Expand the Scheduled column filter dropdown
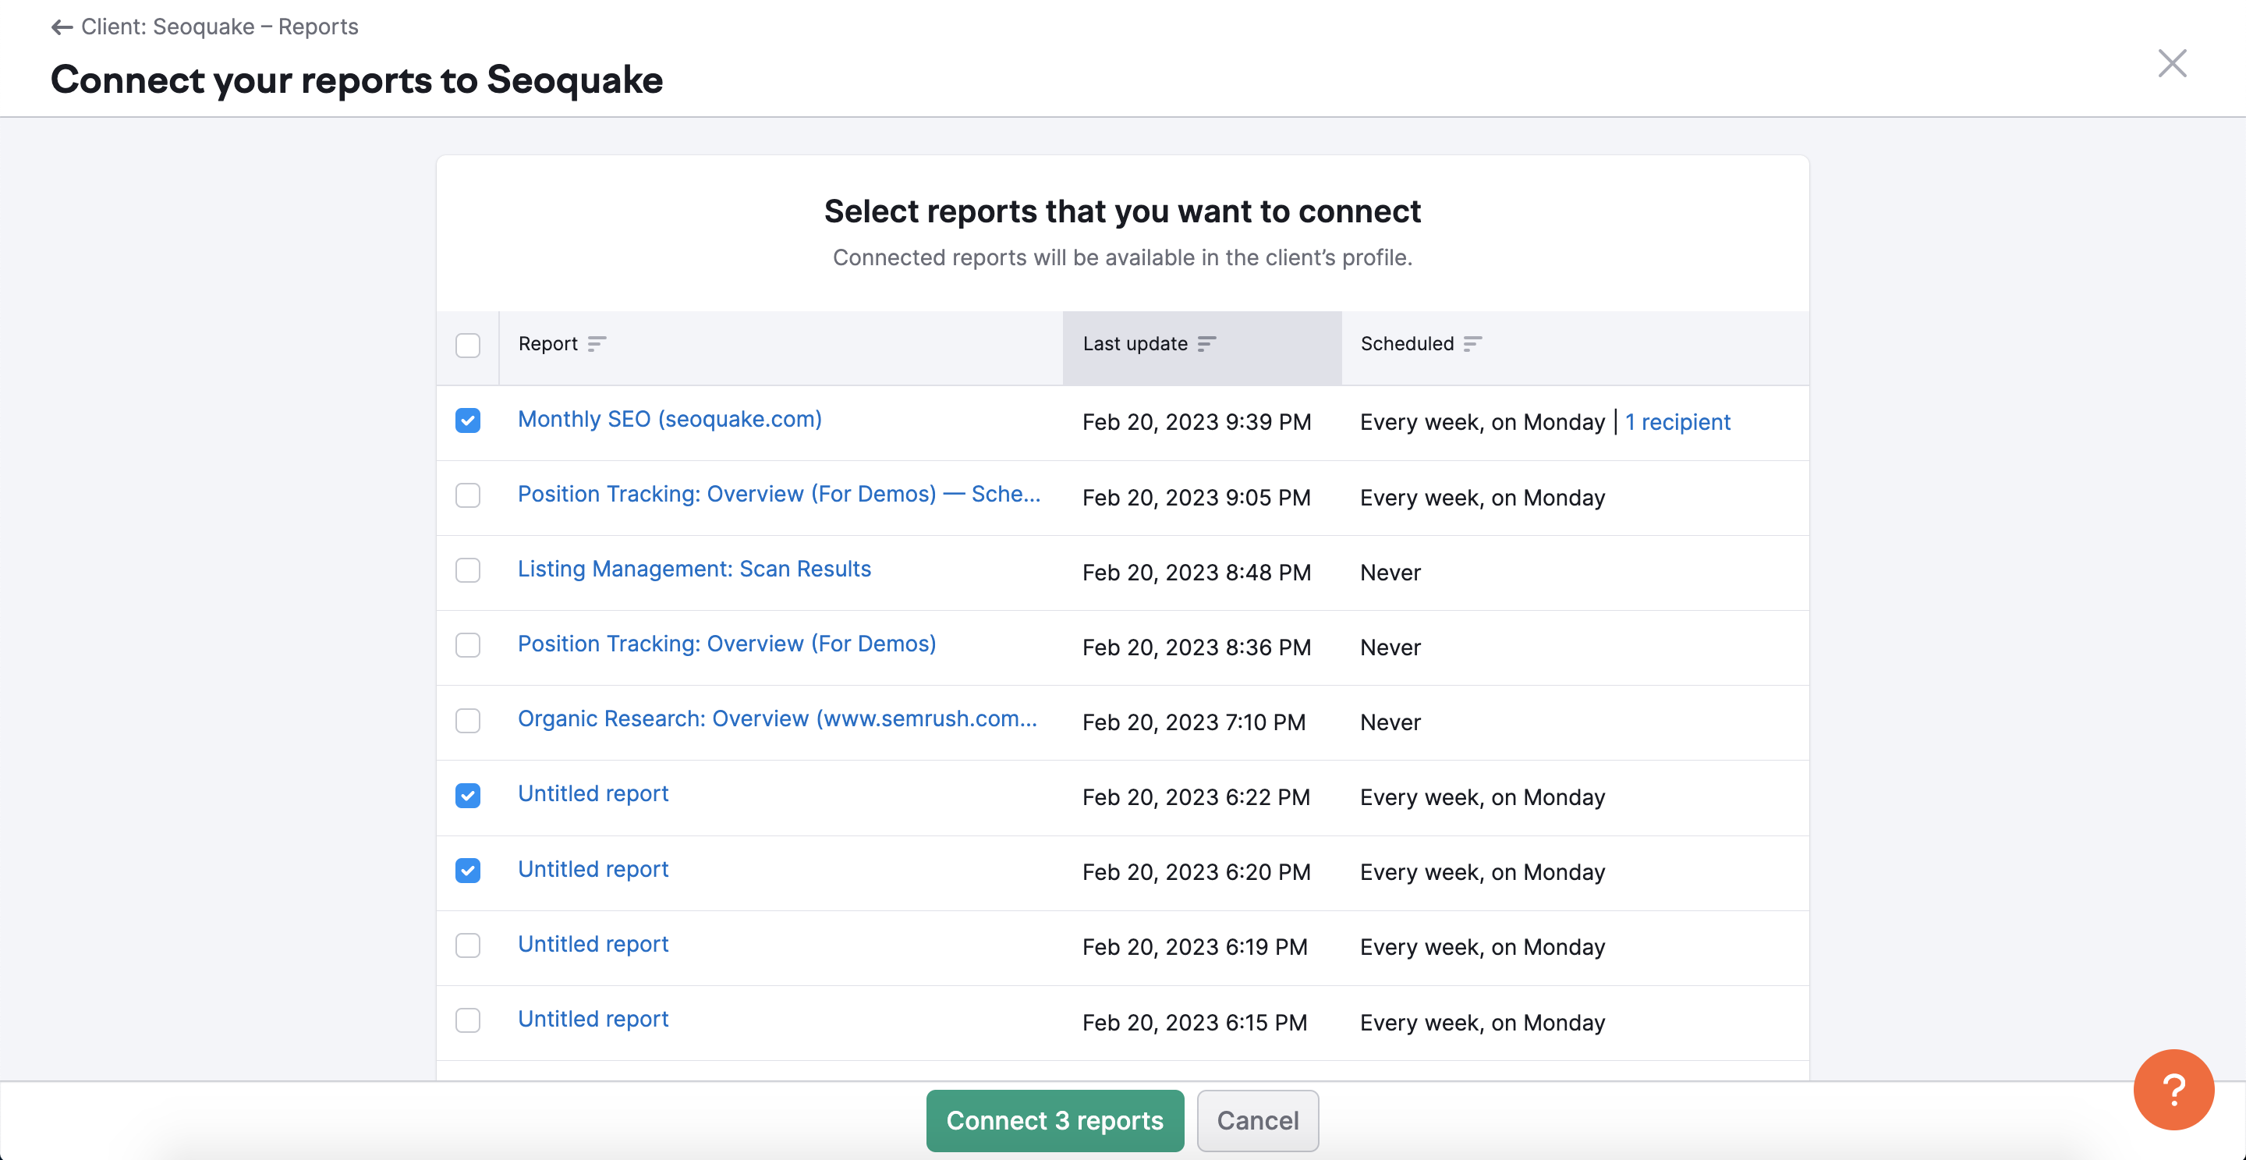2246x1160 pixels. point(1472,343)
